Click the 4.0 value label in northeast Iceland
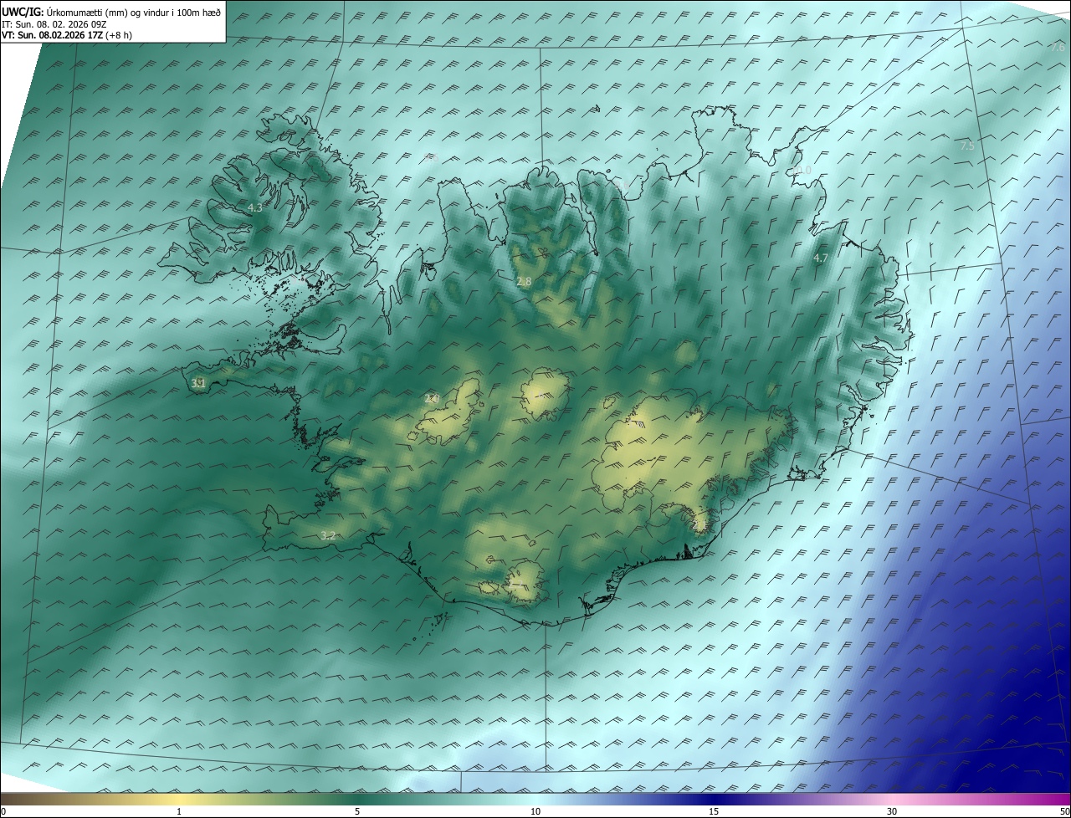The height and width of the screenshot is (818, 1071). [x=803, y=170]
